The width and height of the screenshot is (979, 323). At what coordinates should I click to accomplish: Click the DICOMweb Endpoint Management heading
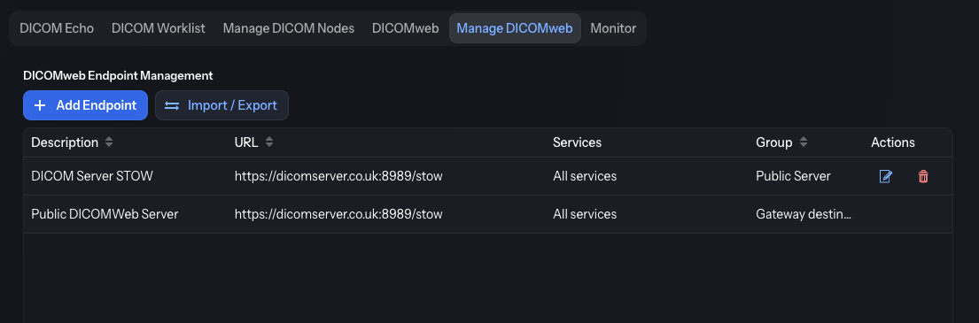(118, 75)
